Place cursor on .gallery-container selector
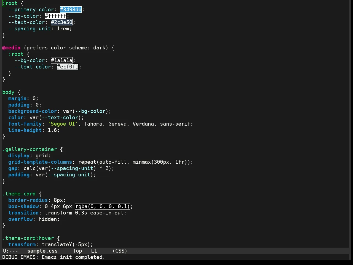Viewport: 353px width, 265px height. point(30,149)
